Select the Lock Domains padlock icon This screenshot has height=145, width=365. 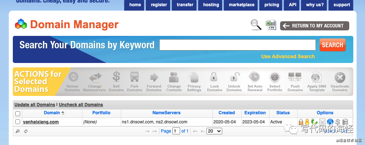(x=214, y=77)
